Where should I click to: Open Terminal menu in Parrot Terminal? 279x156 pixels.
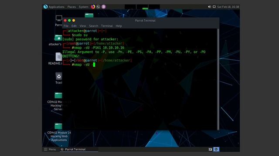pos(107,26)
